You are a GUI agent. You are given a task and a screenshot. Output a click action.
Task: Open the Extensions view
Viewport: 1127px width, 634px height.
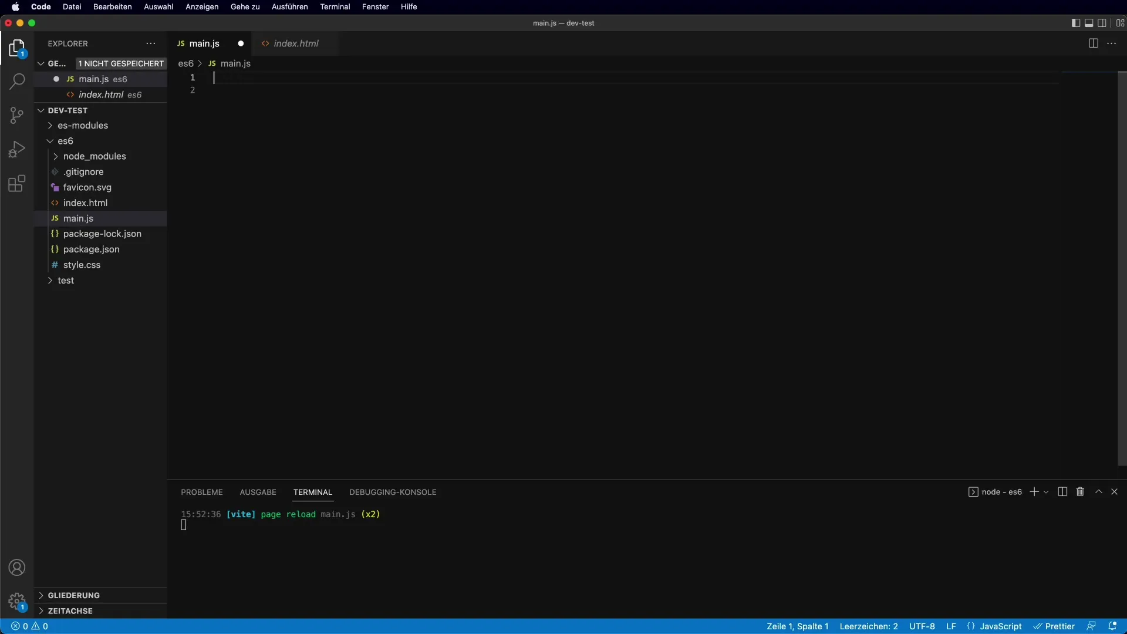point(17,183)
